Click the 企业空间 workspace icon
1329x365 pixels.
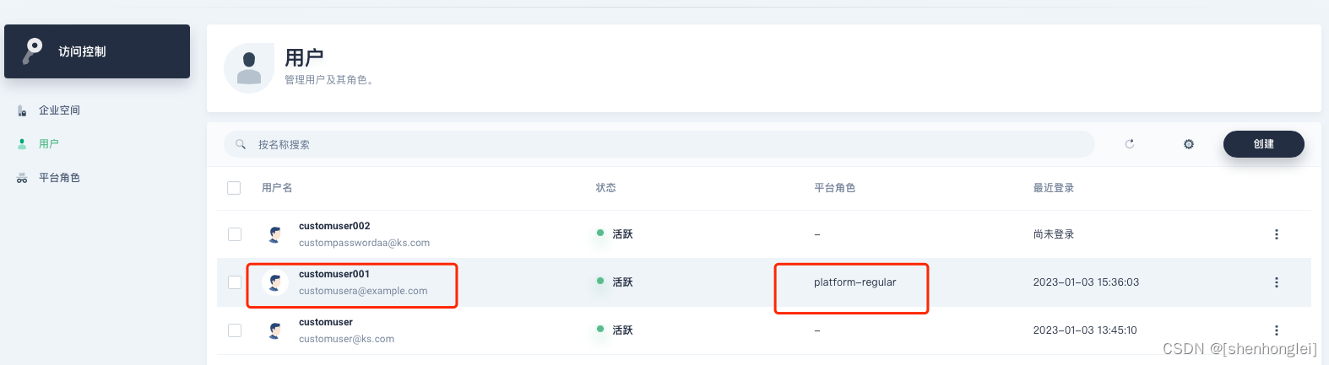point(22,110)
